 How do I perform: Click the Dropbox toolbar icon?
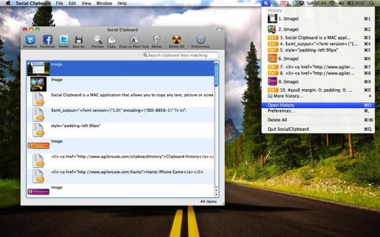click(30, 41)
